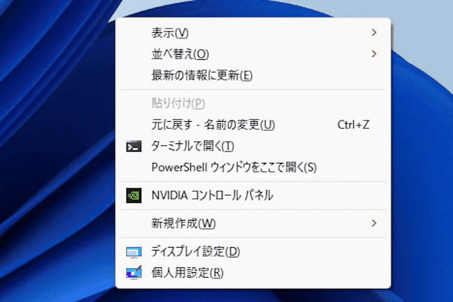This screenshot has height=302, width=453.
Task: Click the monitor icon beside ディスプレイ設定
Action: pos(134,252)
